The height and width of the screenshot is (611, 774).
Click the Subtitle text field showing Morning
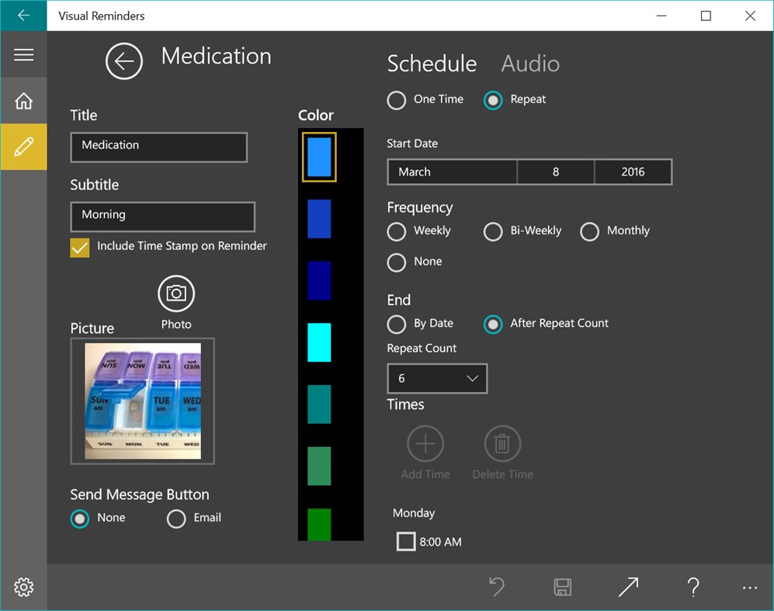(x=162, y=217)
